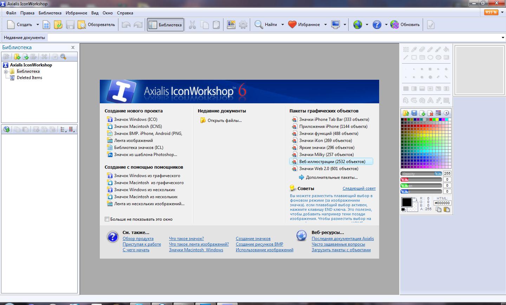The image size is (506, 305).
Task: Open Обзор продукта link
Action: [x=138, y=239]
